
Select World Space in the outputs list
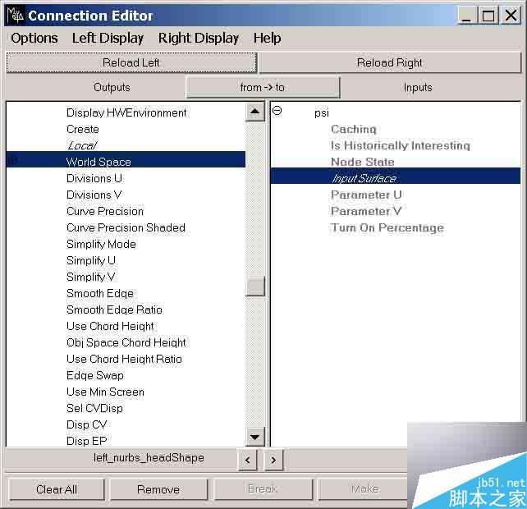[126, 159]
